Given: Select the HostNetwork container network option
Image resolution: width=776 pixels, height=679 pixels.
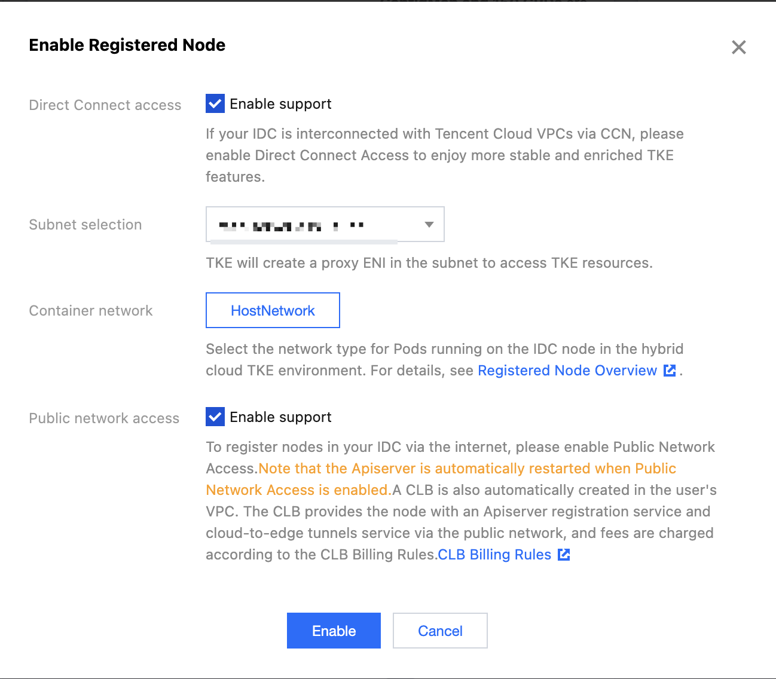Looking at the screenshot, I should pos(273,310).
